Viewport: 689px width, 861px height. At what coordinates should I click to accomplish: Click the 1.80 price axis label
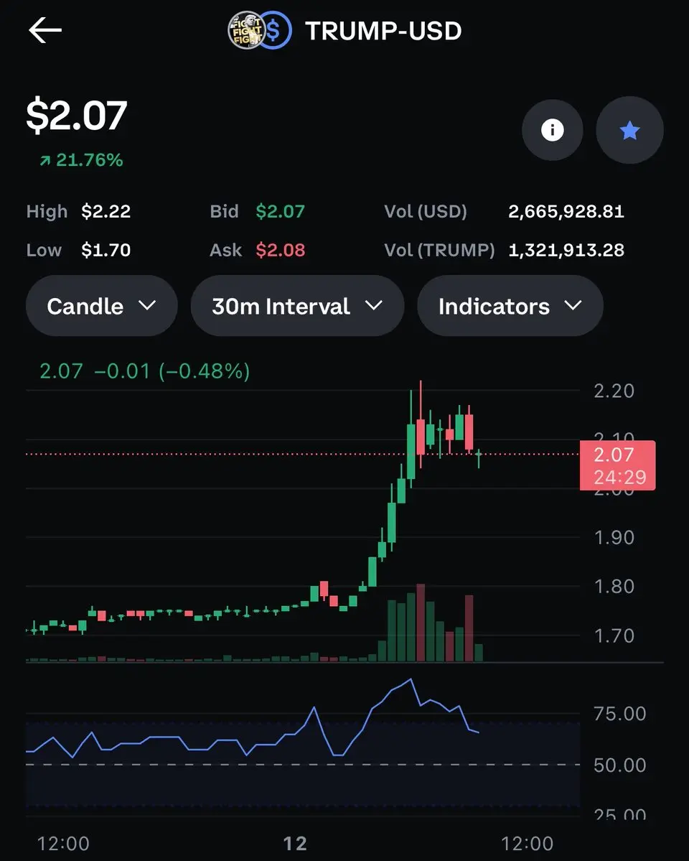pos(614,587)
